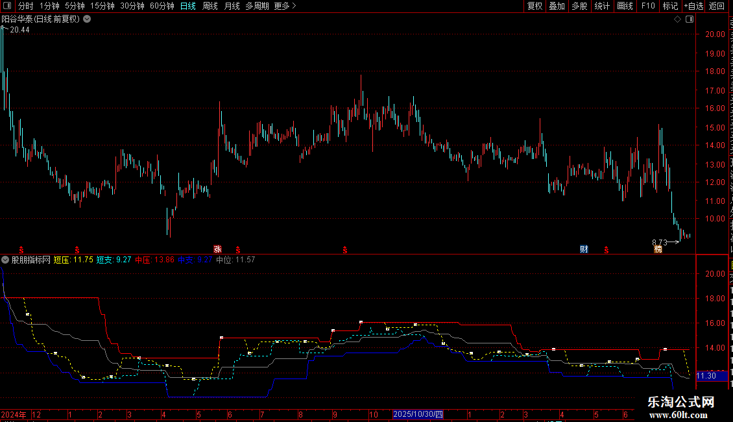
Task: Open the 多周期 multi-period view
Action: 257,6
